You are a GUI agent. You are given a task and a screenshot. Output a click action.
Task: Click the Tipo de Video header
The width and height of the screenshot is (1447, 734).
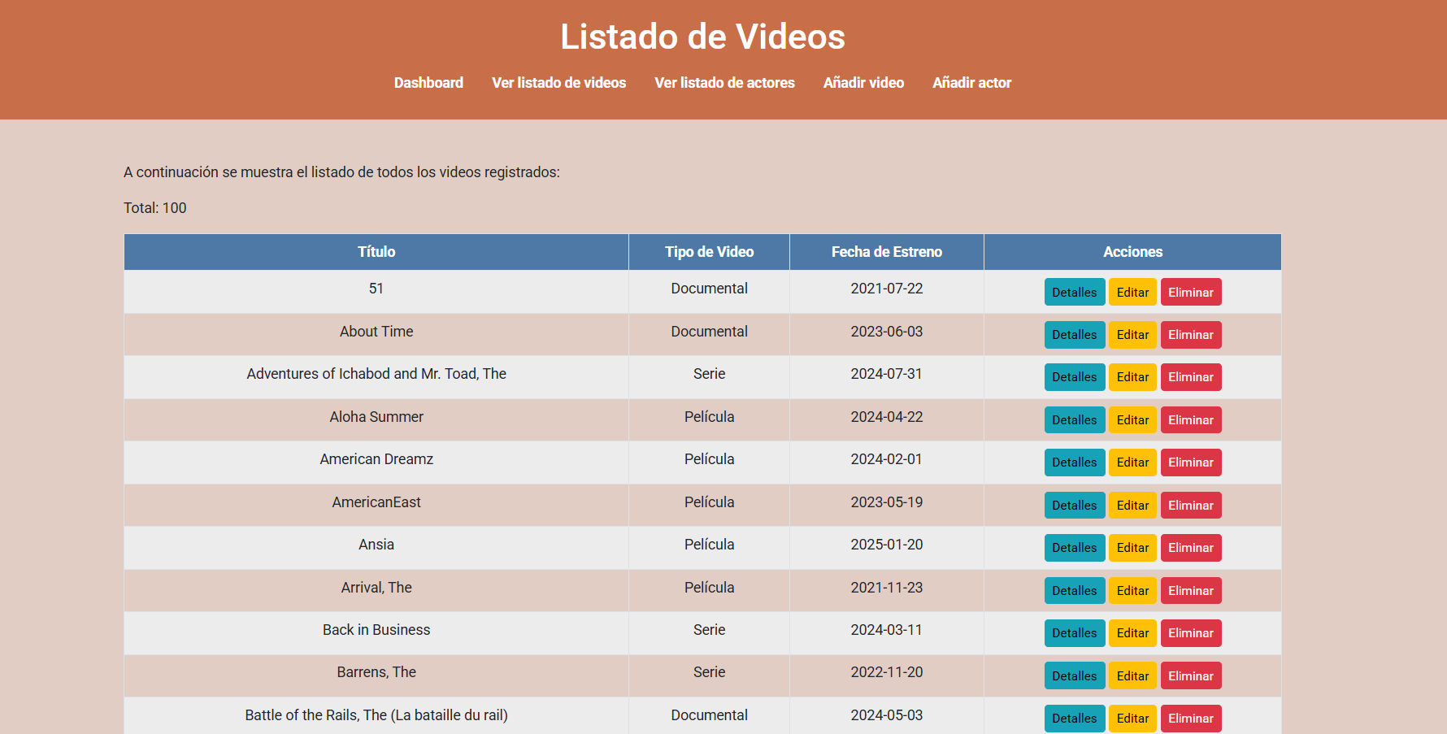click(x=709, y=252)
